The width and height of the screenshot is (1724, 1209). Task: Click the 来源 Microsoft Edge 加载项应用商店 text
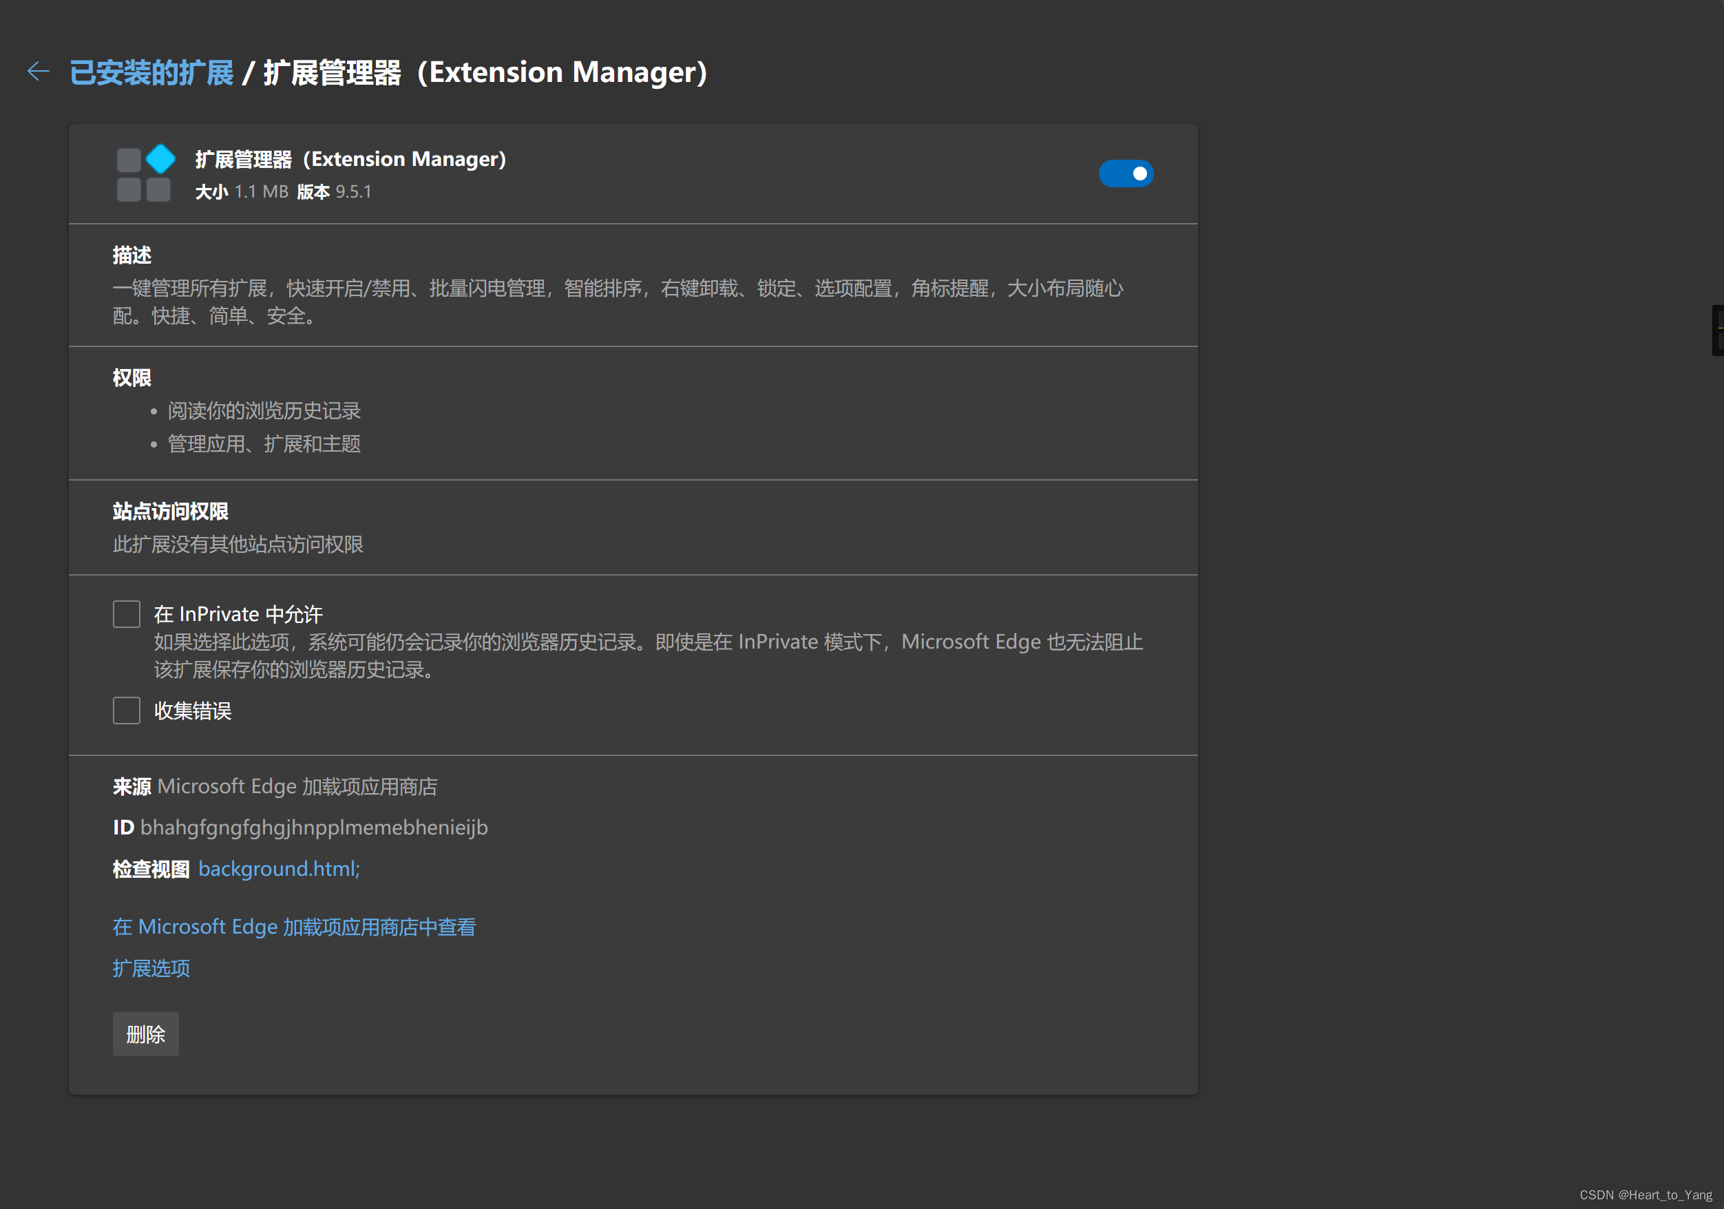pos(275,786)
